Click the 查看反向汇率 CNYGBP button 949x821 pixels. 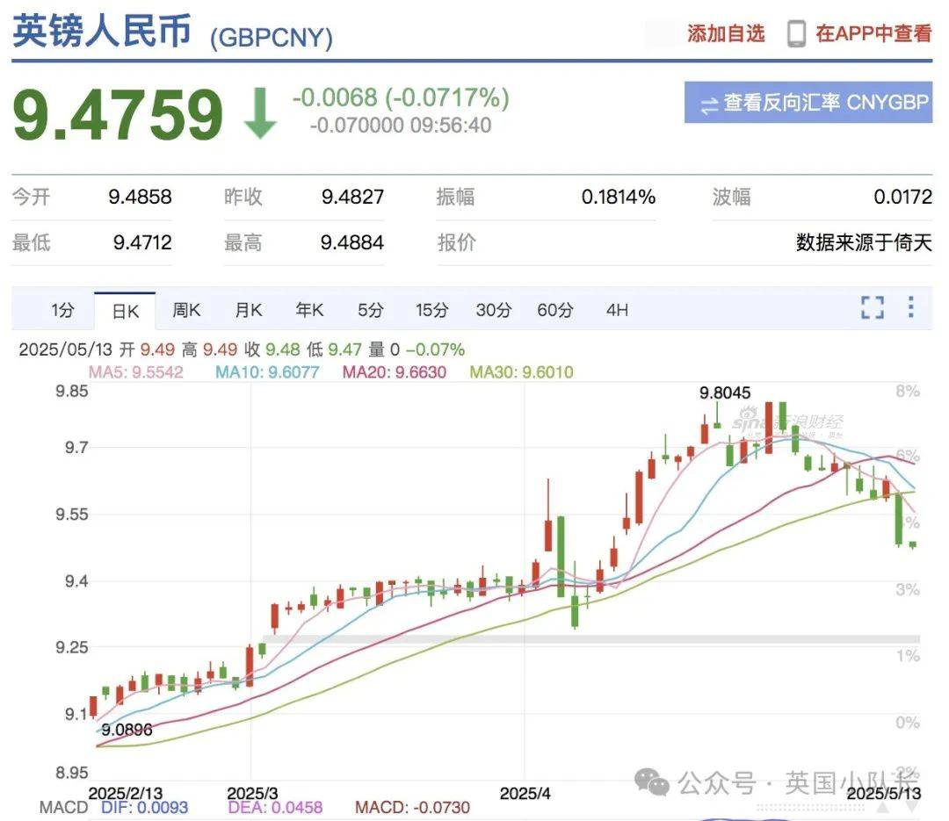point(808,103)
